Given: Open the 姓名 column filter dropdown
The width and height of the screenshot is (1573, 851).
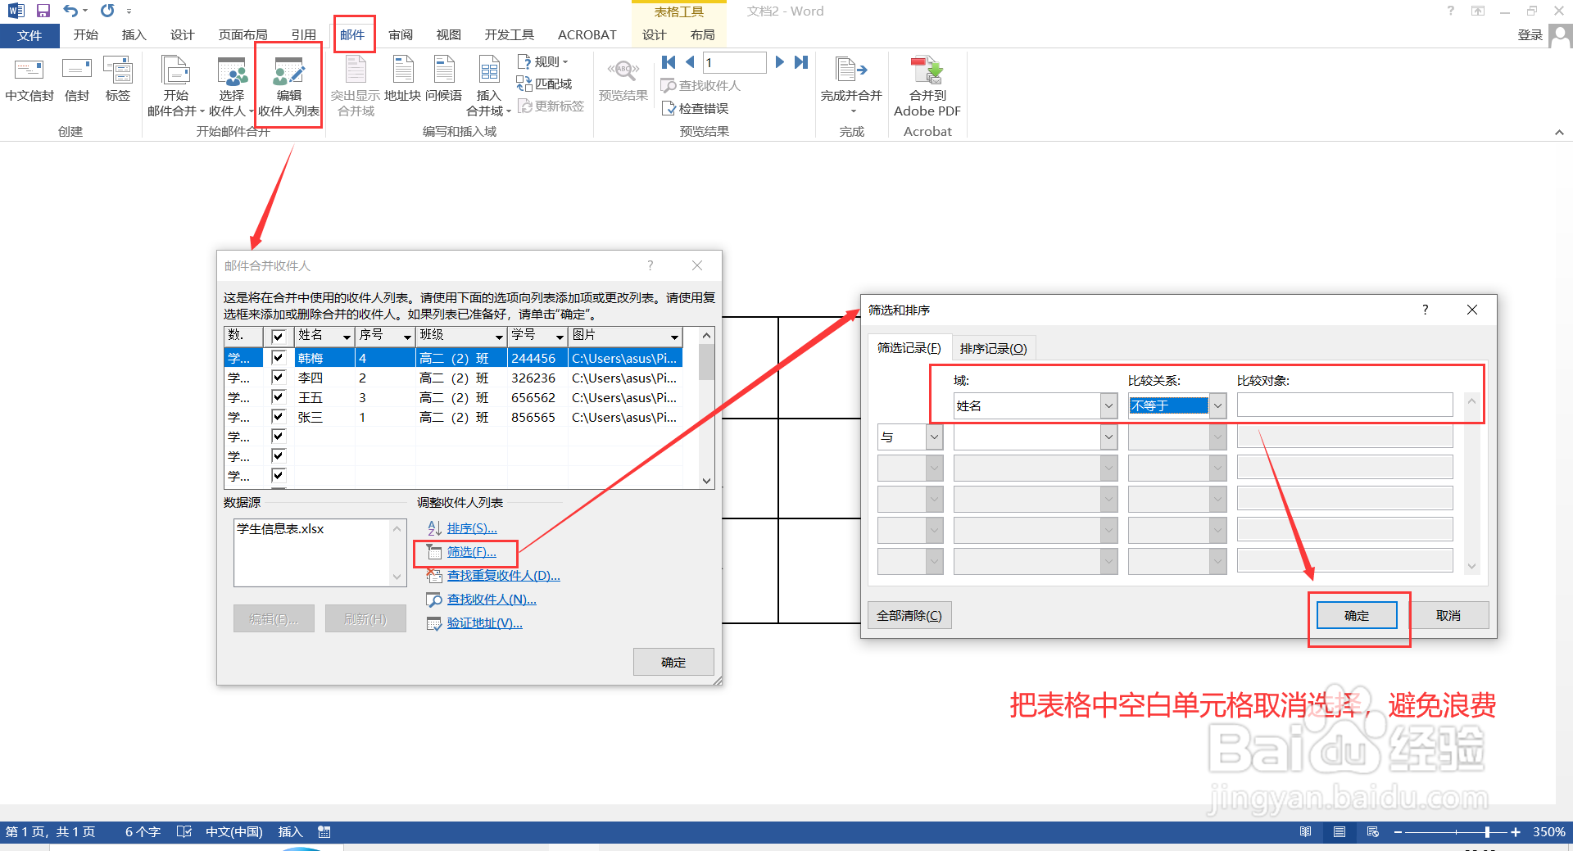Looking at the screenshot, I should (x=347, y=336).
